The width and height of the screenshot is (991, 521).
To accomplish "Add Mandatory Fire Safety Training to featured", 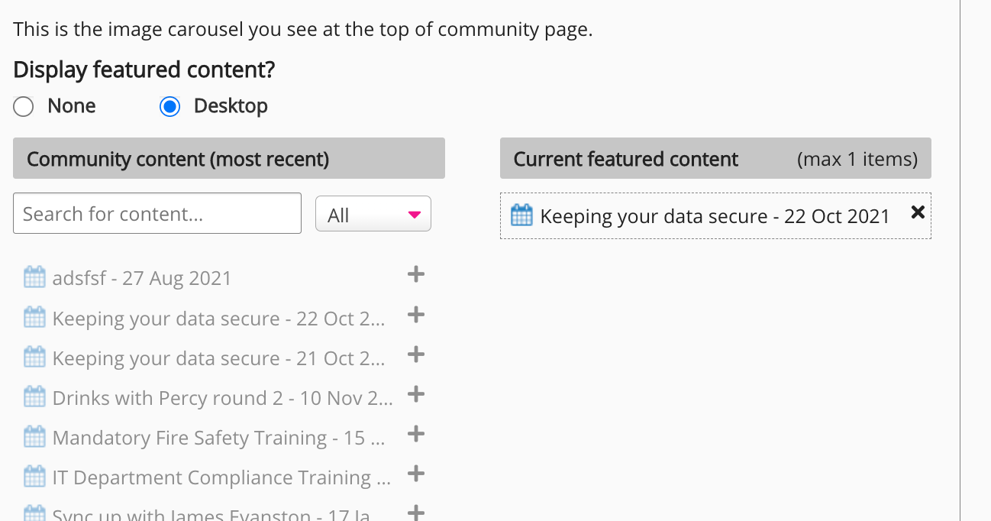I will (x=416, y=435).
